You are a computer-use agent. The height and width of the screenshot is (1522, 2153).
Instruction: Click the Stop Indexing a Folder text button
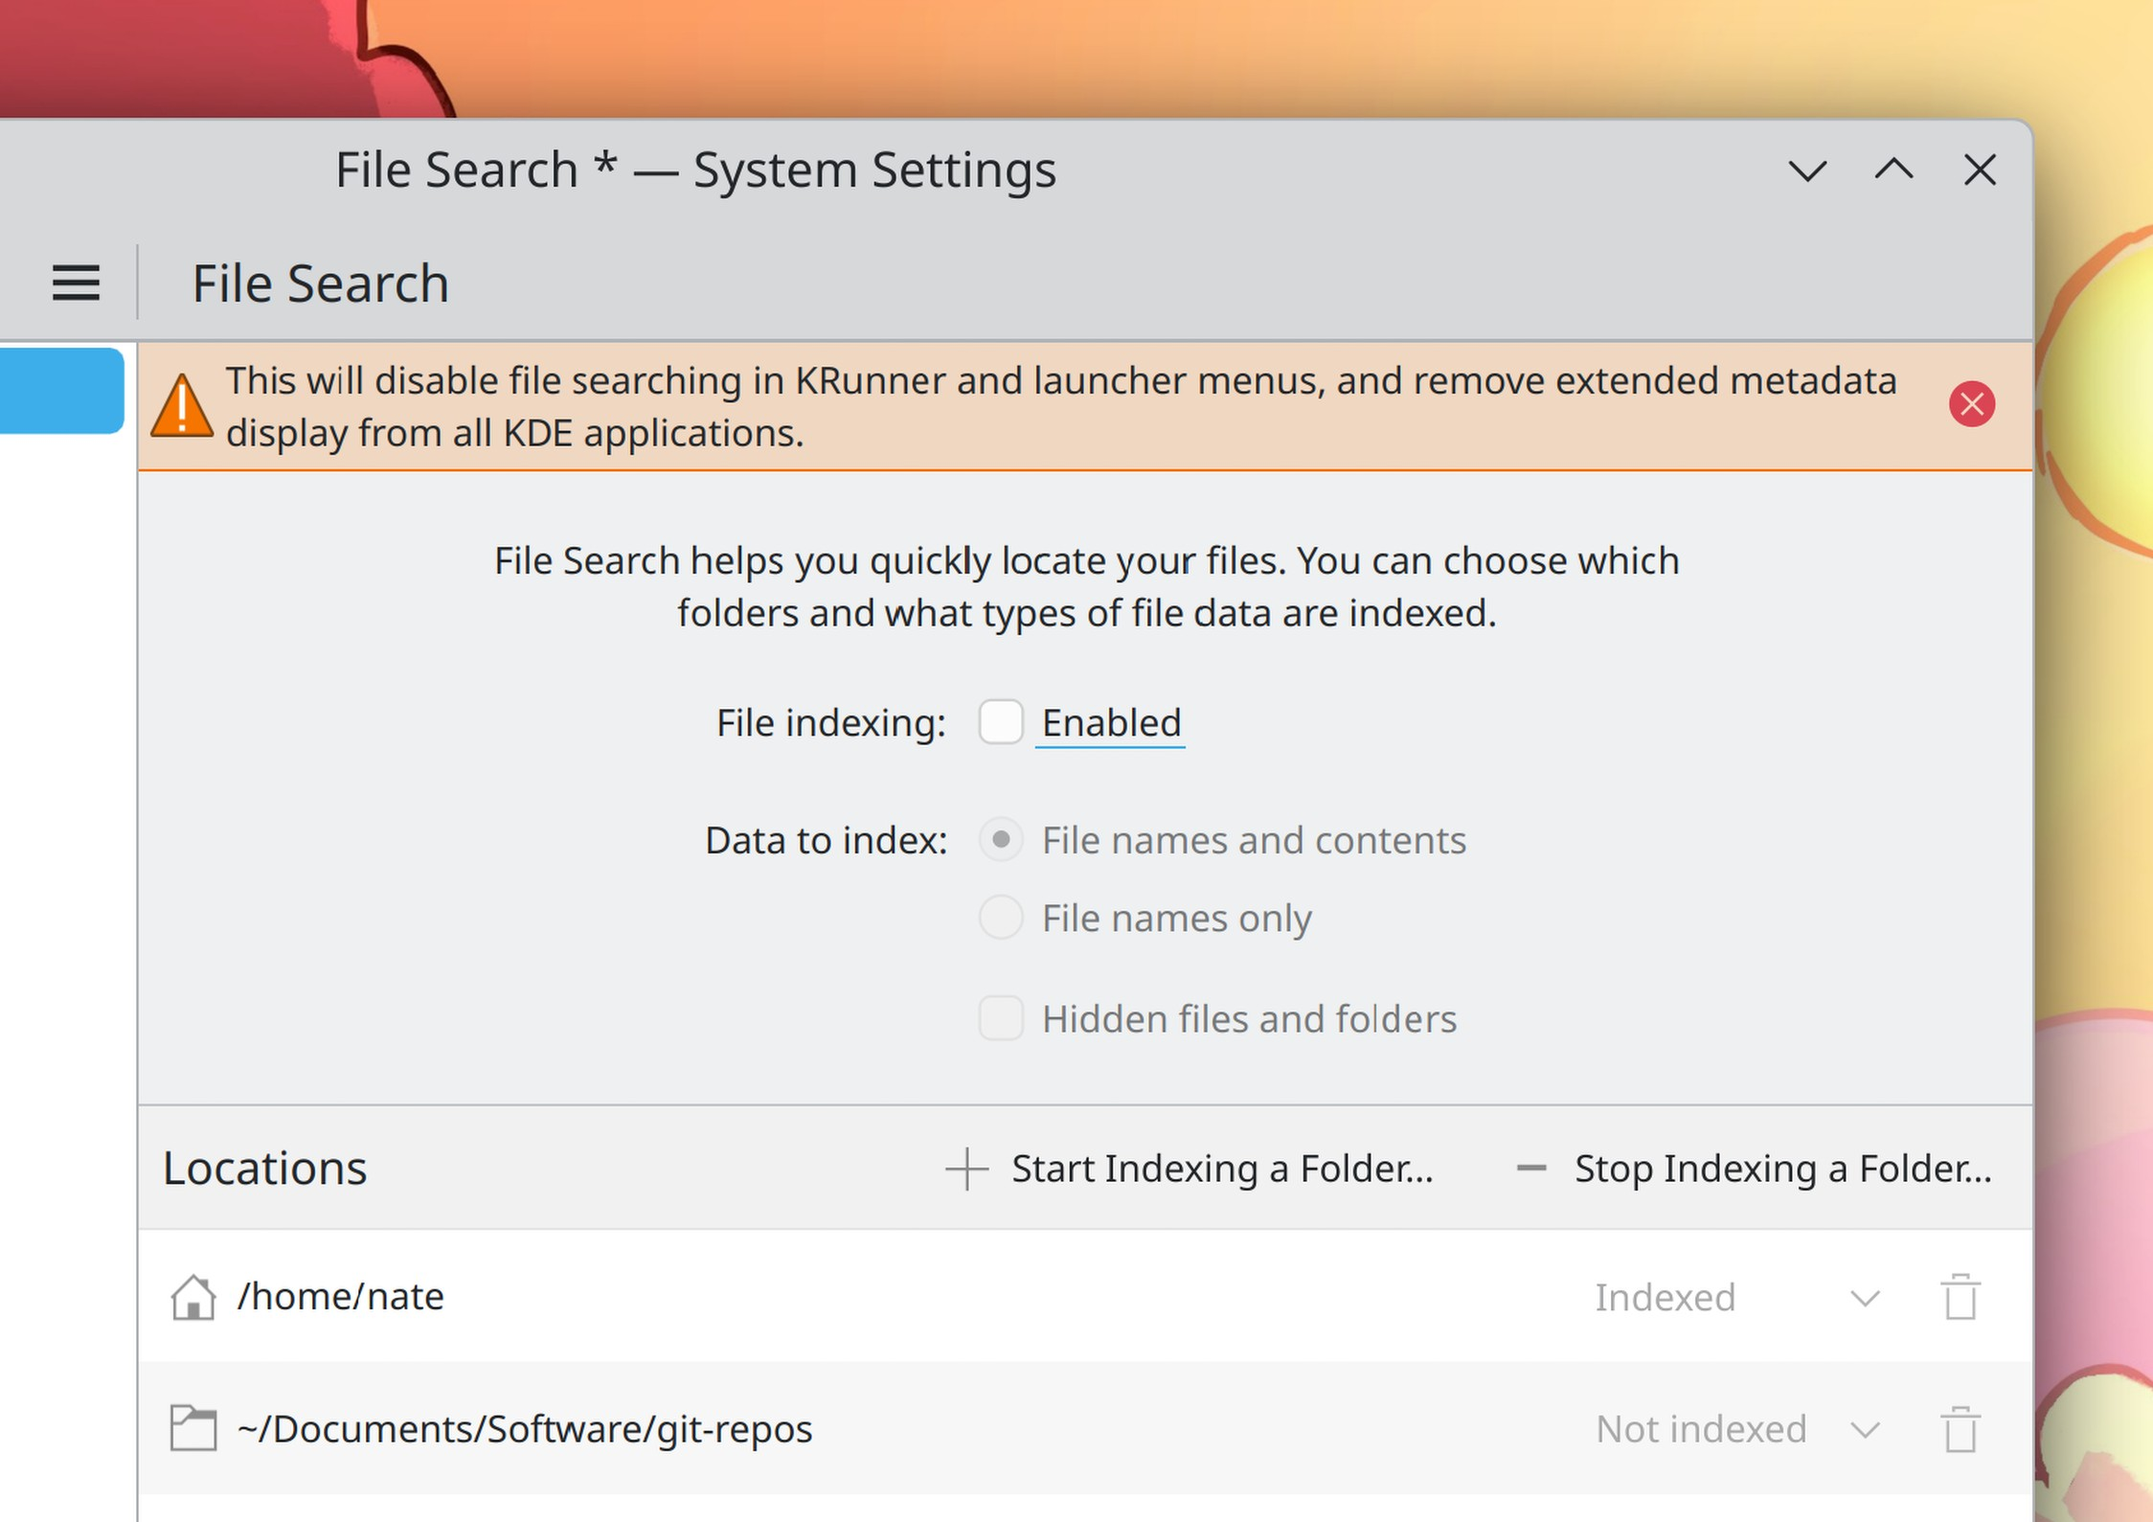(x=1782, y=1169)
